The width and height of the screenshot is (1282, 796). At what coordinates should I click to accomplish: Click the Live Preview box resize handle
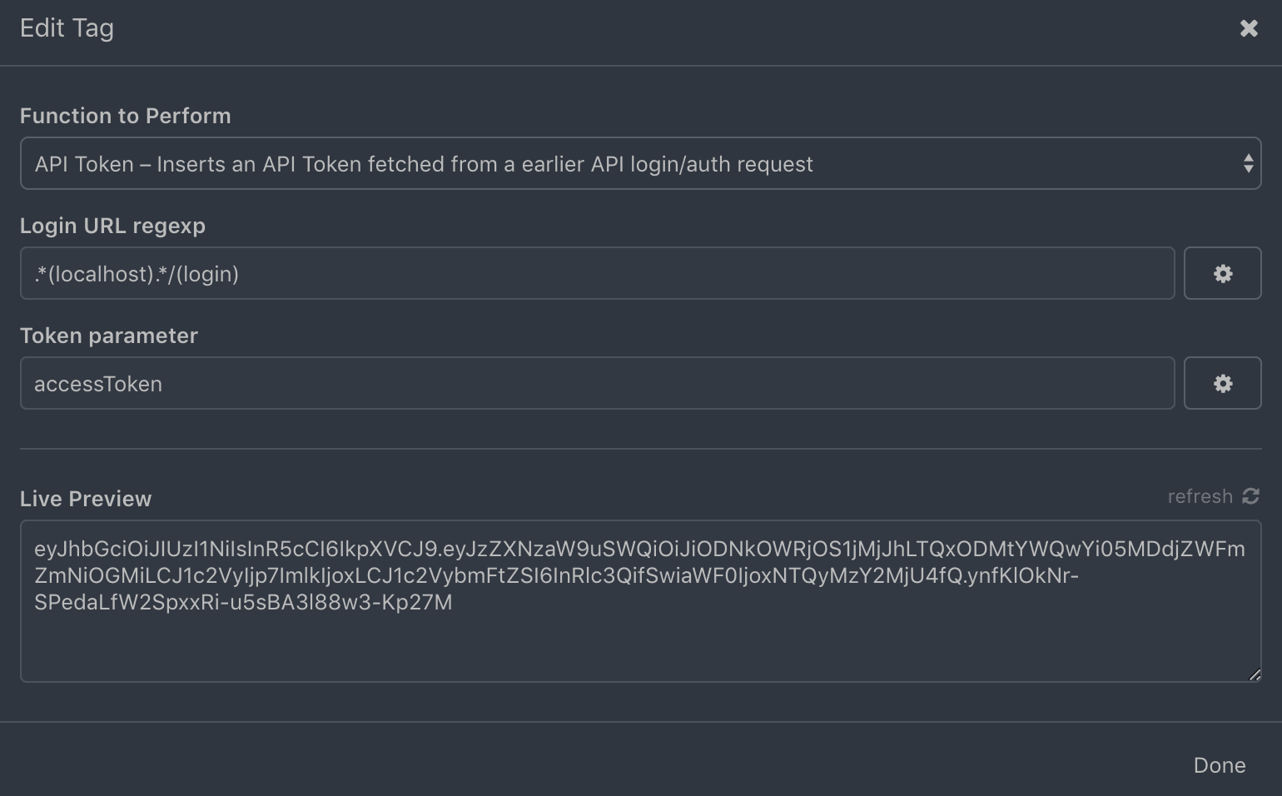tap(1254, 675)
